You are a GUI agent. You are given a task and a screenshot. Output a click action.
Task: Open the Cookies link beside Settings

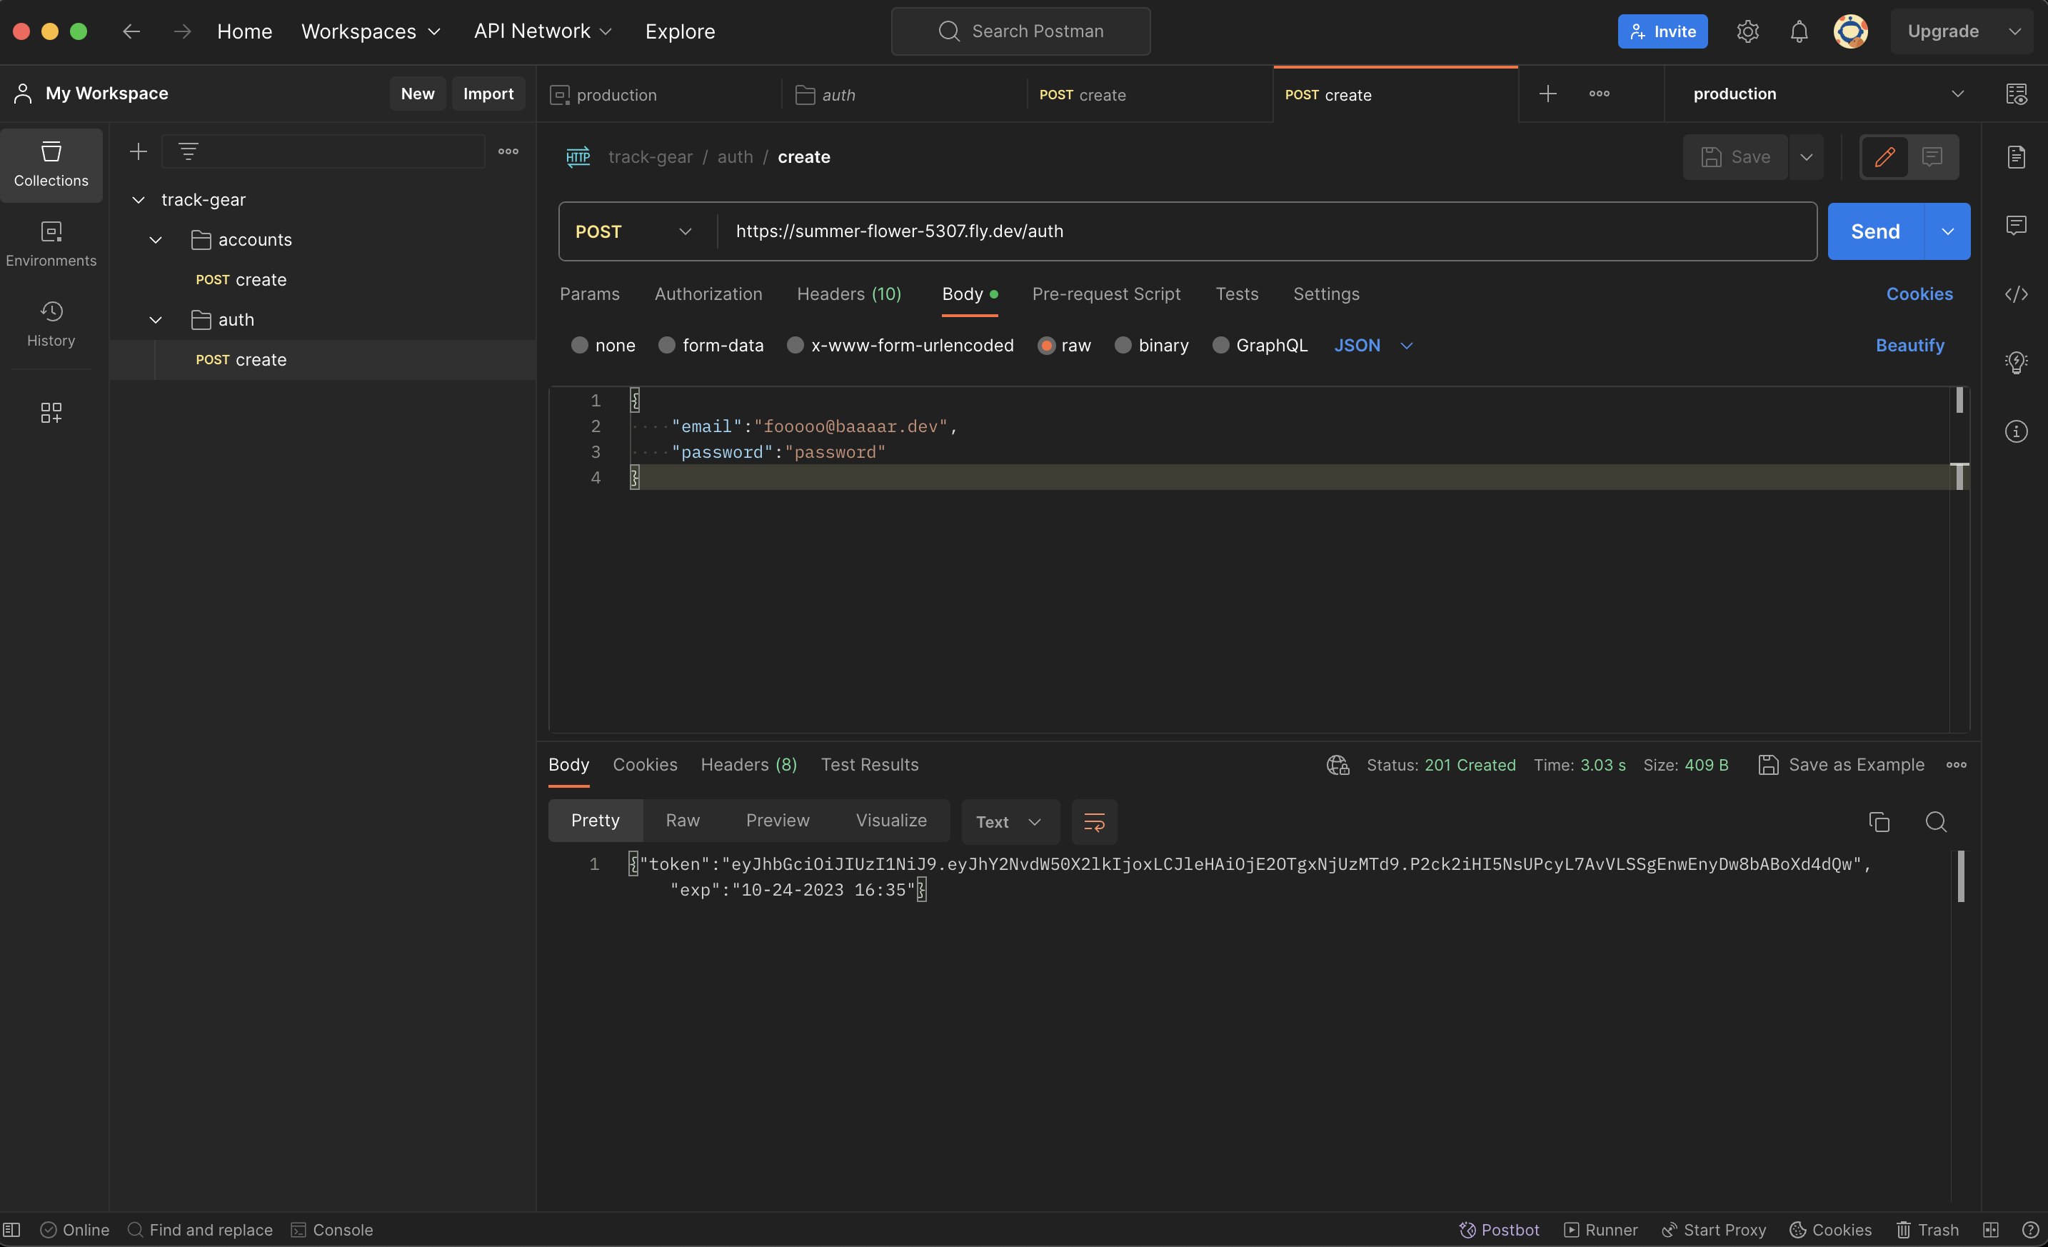point(1919,294)
